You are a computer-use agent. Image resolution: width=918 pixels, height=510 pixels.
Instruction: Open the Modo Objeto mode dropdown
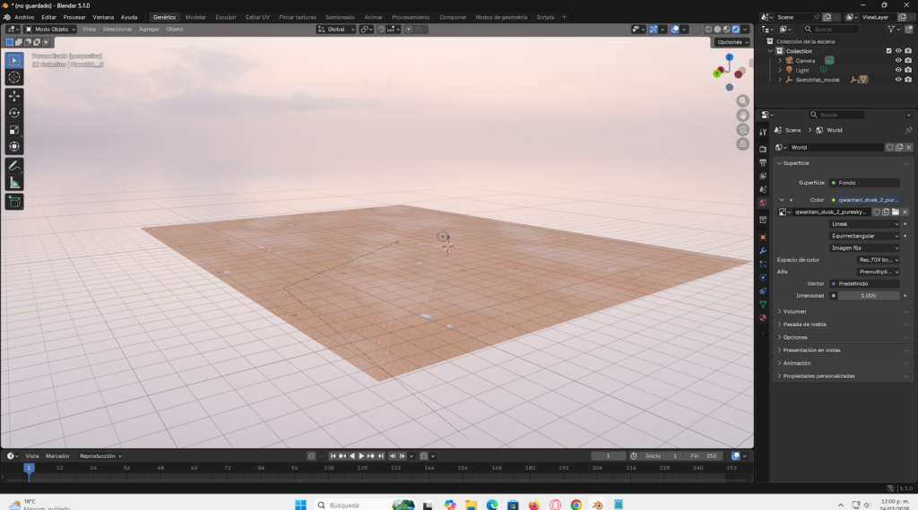point(50,30)
